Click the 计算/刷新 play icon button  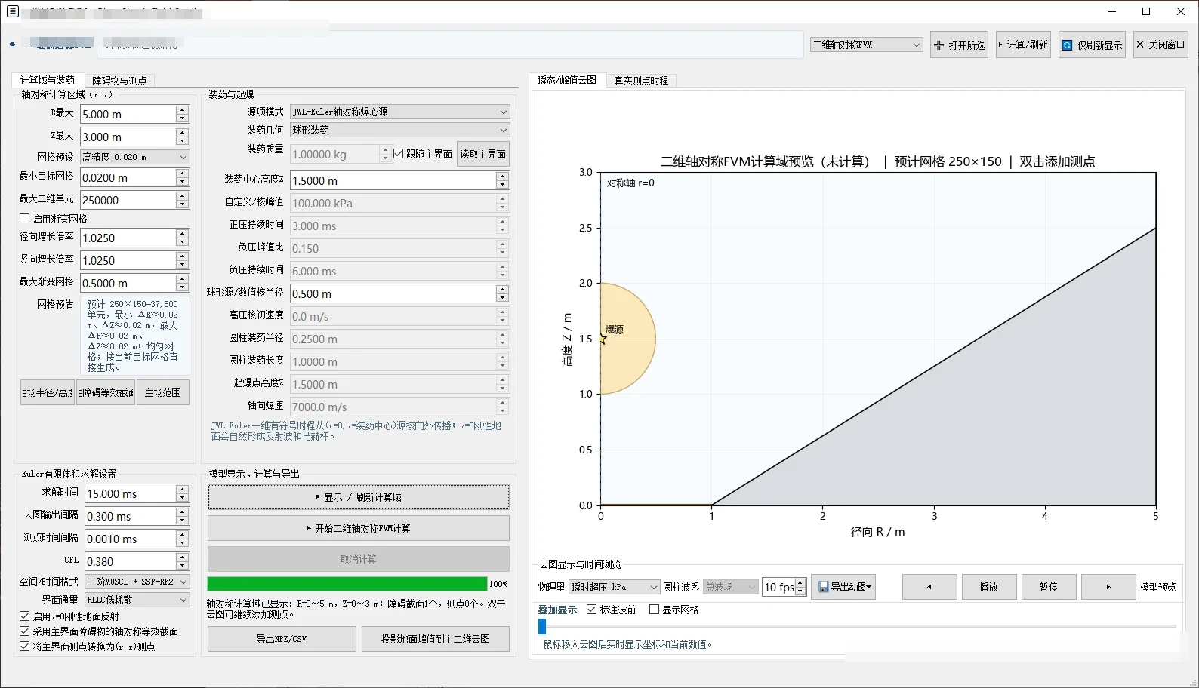coord(1023,45)
